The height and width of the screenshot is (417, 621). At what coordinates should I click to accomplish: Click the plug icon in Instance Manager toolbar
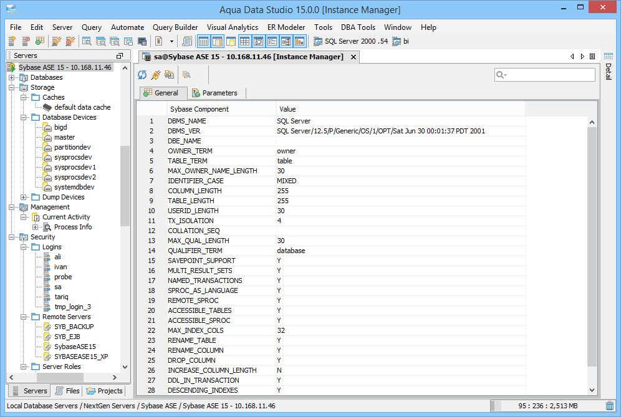[x=156, y=74]
